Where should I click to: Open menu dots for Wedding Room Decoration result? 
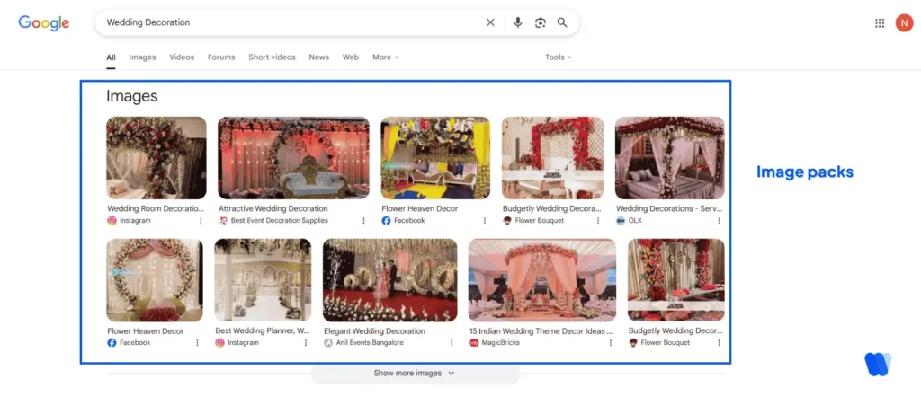(x=201, y=220)
